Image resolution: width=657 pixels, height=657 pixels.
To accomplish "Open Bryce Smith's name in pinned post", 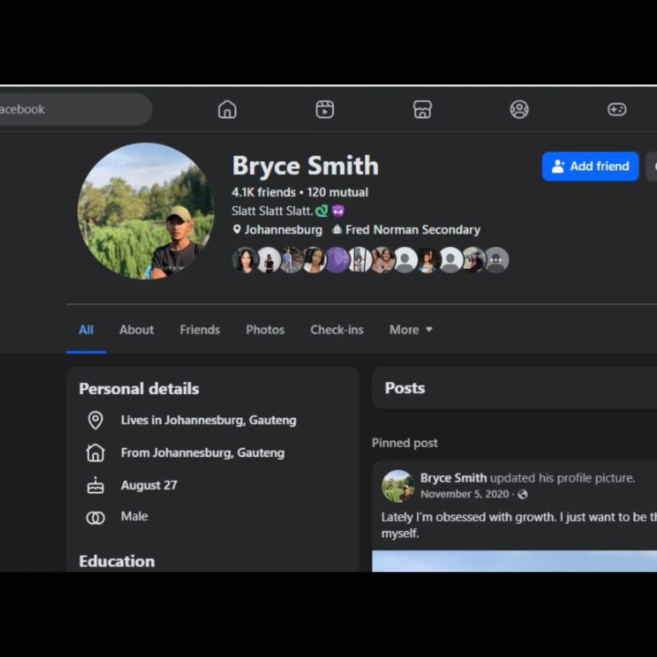I will [453, 478].
